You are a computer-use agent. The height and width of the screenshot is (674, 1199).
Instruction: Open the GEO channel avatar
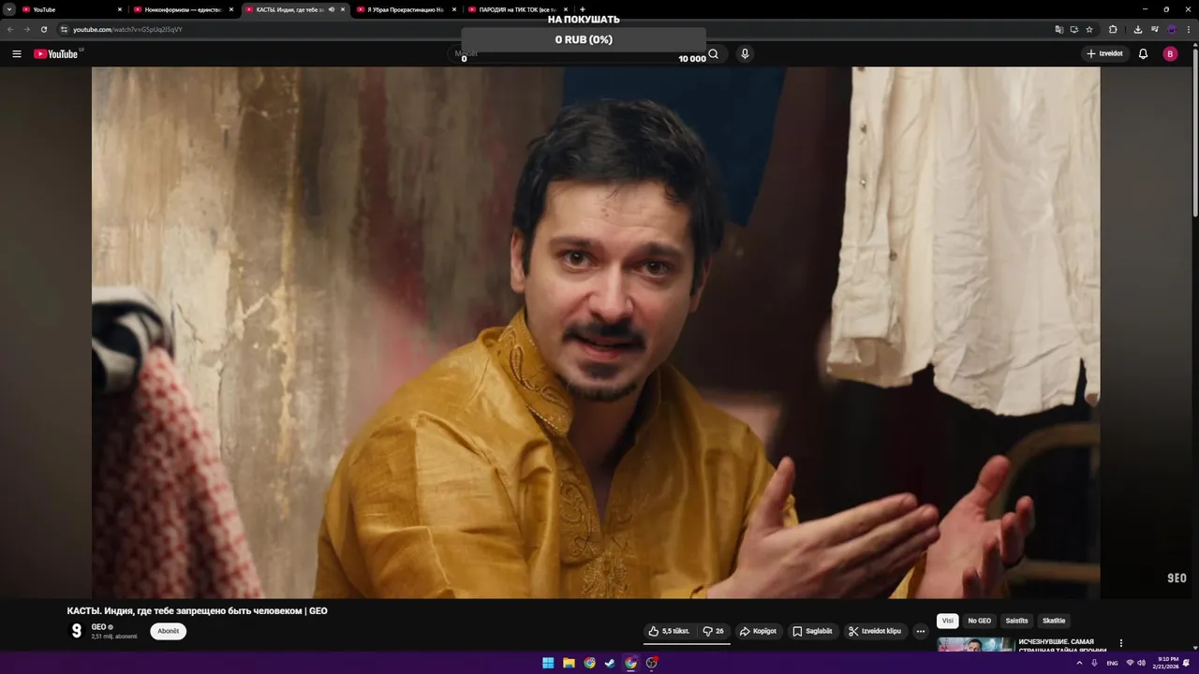pos(77,631)
